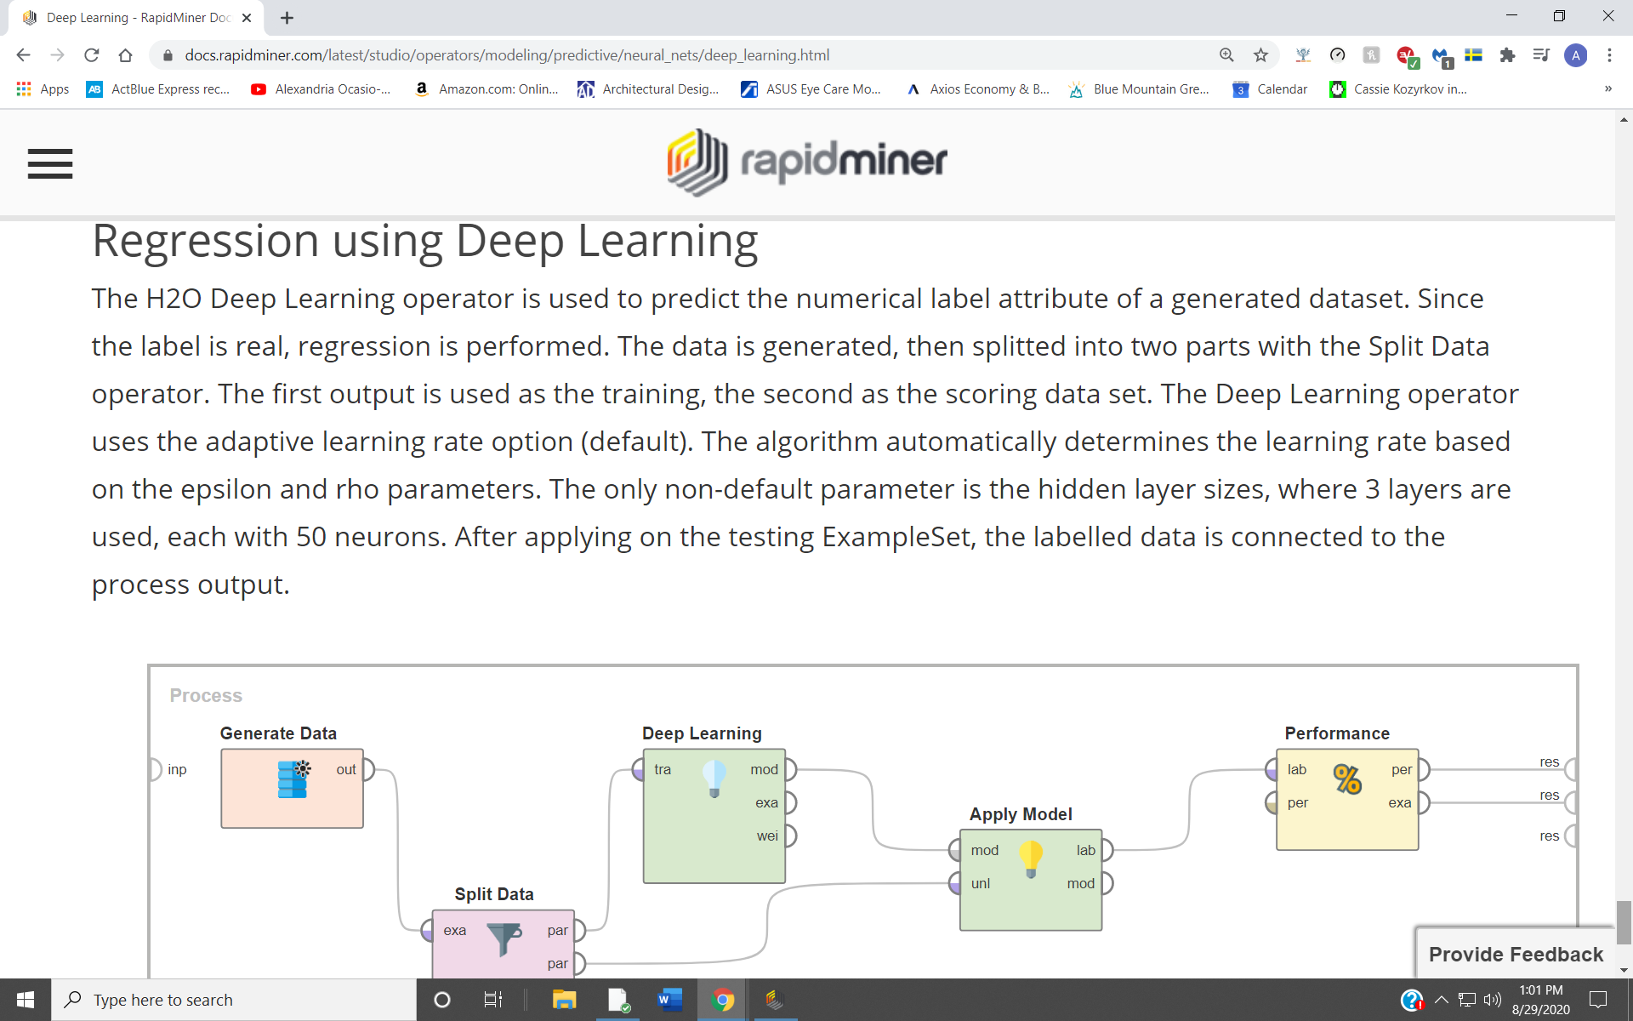Open browser home page
Screen dimensions: 1633x1021
pyautogui.click(x=125, y=55)
